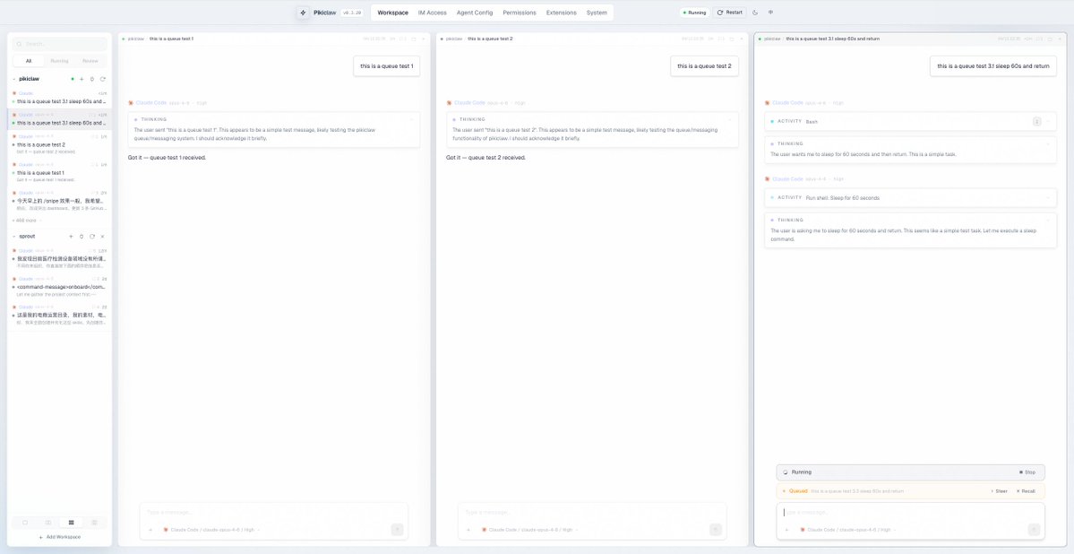Add new session in pikiclaw workspace
The image size is (1074, 554).
(x=82, y=79)
